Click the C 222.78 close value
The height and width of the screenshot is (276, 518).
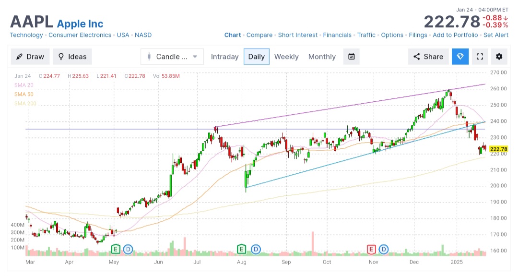[135, 76]
